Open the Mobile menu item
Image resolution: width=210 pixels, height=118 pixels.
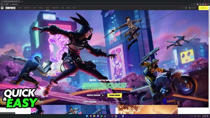coord(47,8)
